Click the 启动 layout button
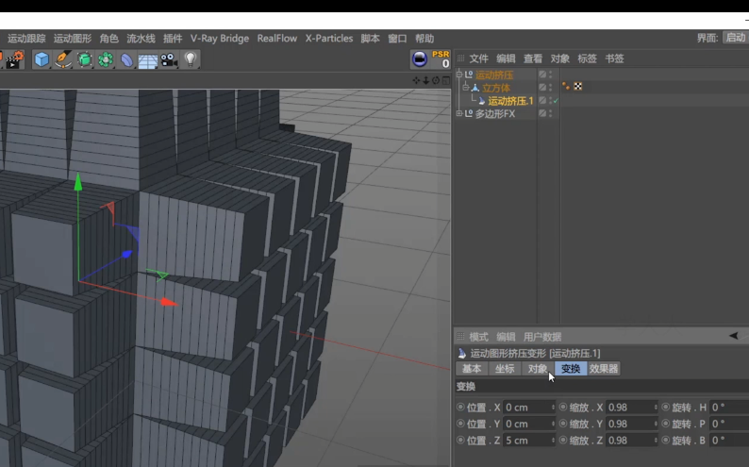 tap(735, 38)
